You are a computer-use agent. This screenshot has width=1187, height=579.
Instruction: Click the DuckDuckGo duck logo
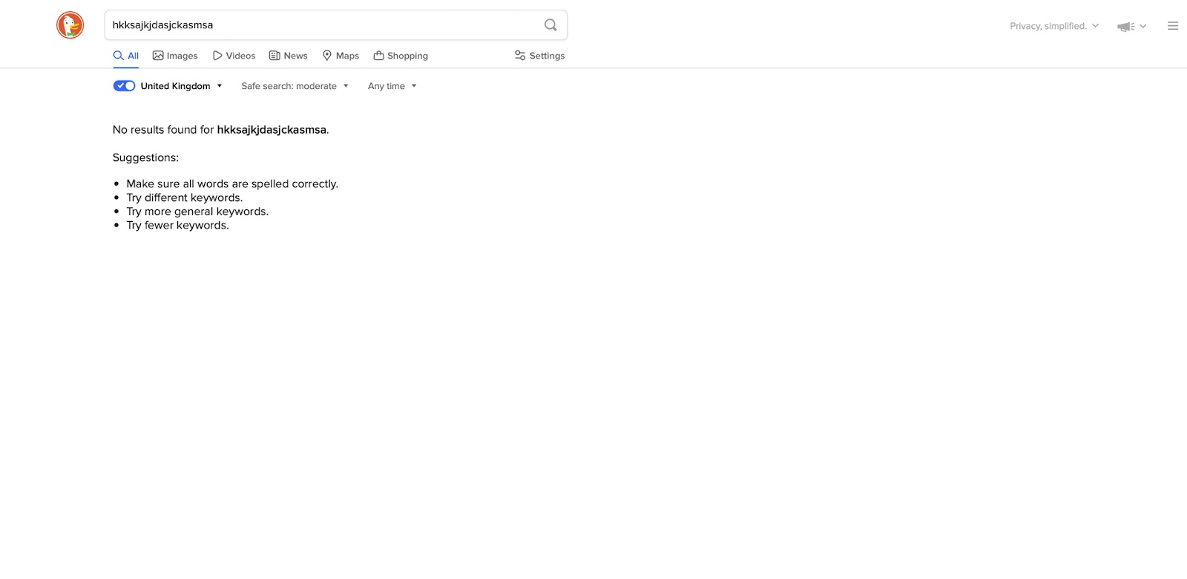click(x=70, y=25)
